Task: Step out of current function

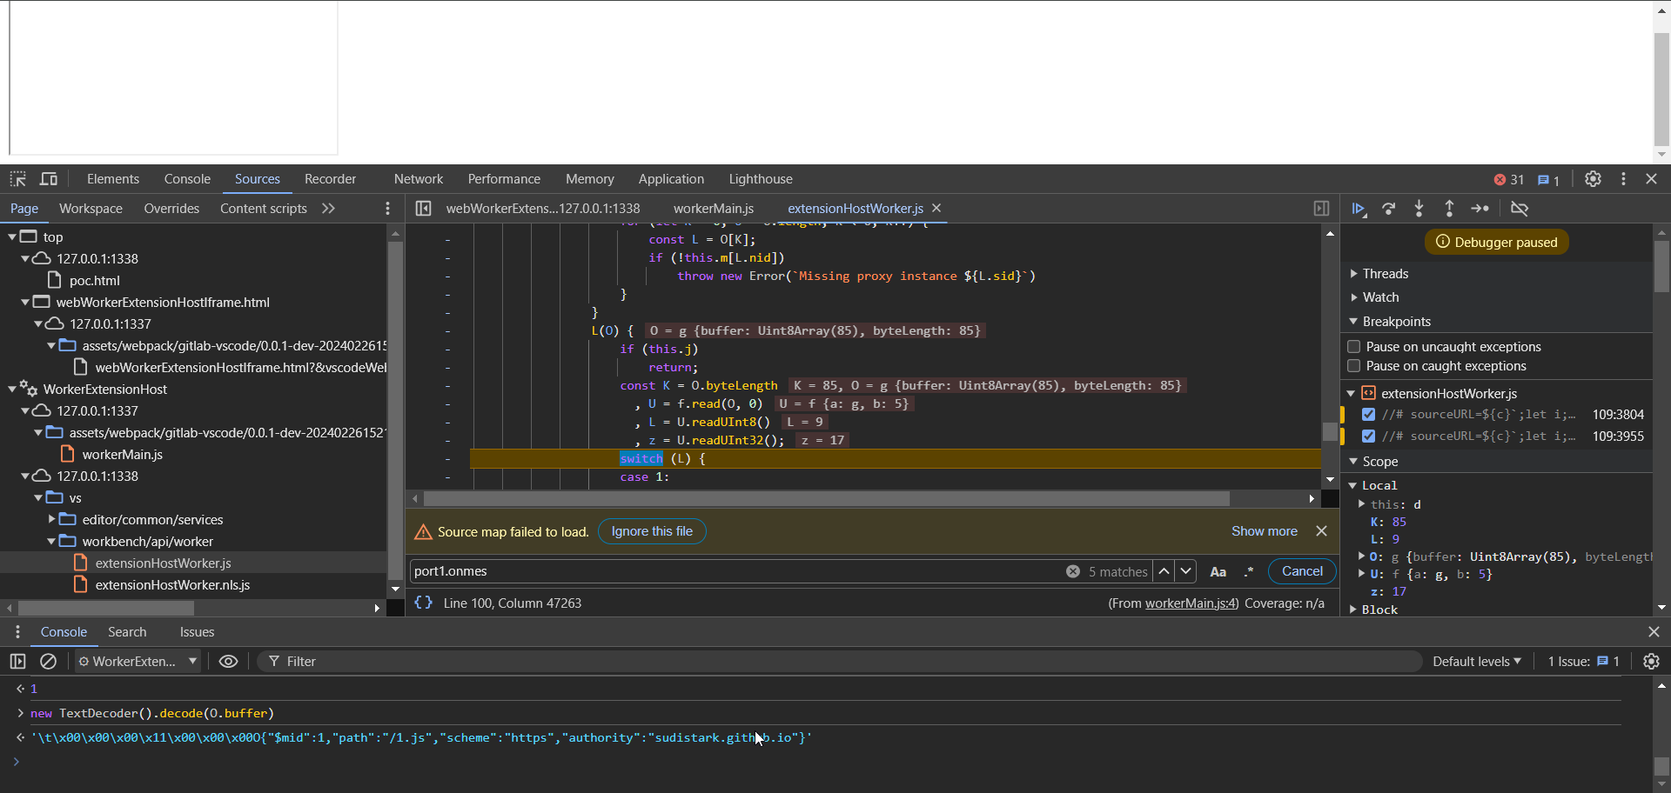Action: (1449, 209)
